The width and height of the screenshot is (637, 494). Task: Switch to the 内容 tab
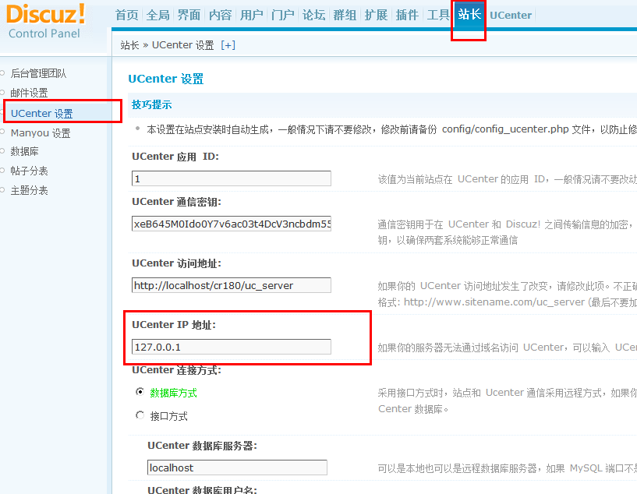pyautogui.click(x=220, y=15)
